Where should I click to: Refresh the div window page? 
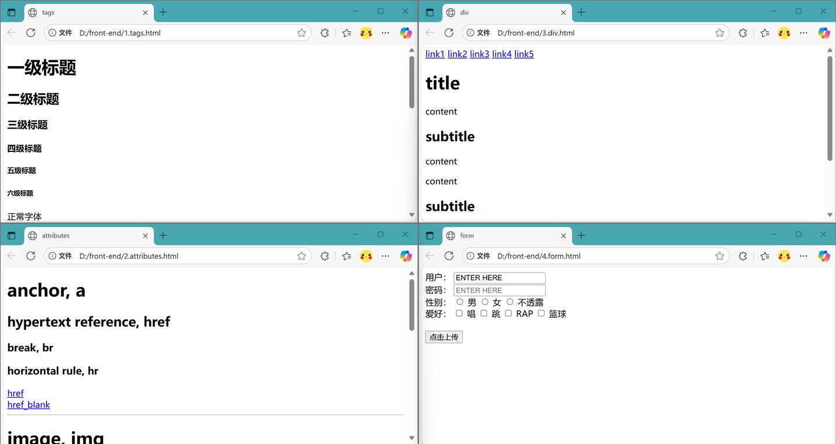449,33
